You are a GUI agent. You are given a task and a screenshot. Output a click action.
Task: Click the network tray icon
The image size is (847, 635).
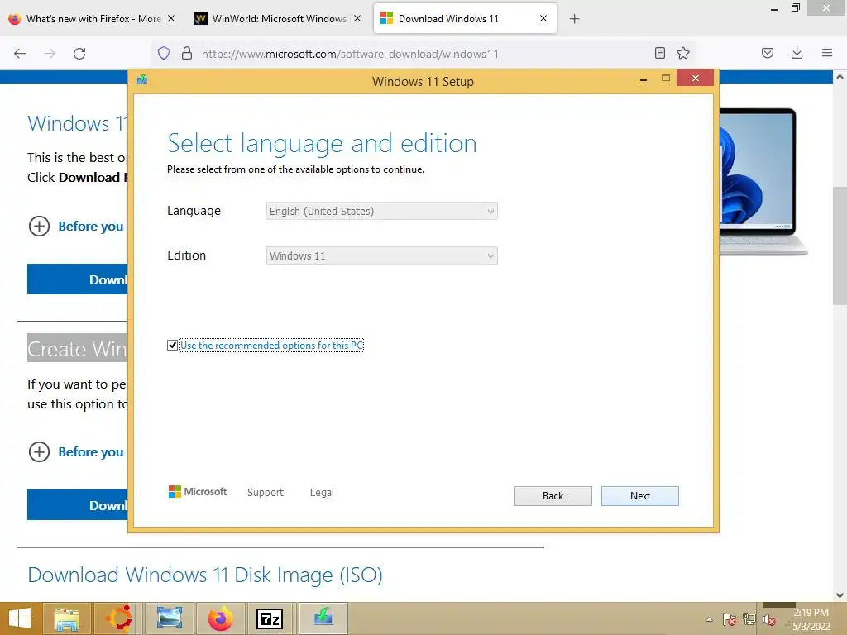[749, 619]
